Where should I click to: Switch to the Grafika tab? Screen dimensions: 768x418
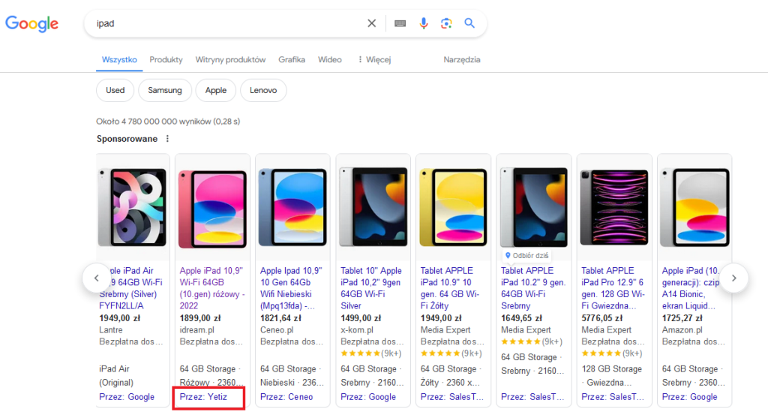(292, 60)
